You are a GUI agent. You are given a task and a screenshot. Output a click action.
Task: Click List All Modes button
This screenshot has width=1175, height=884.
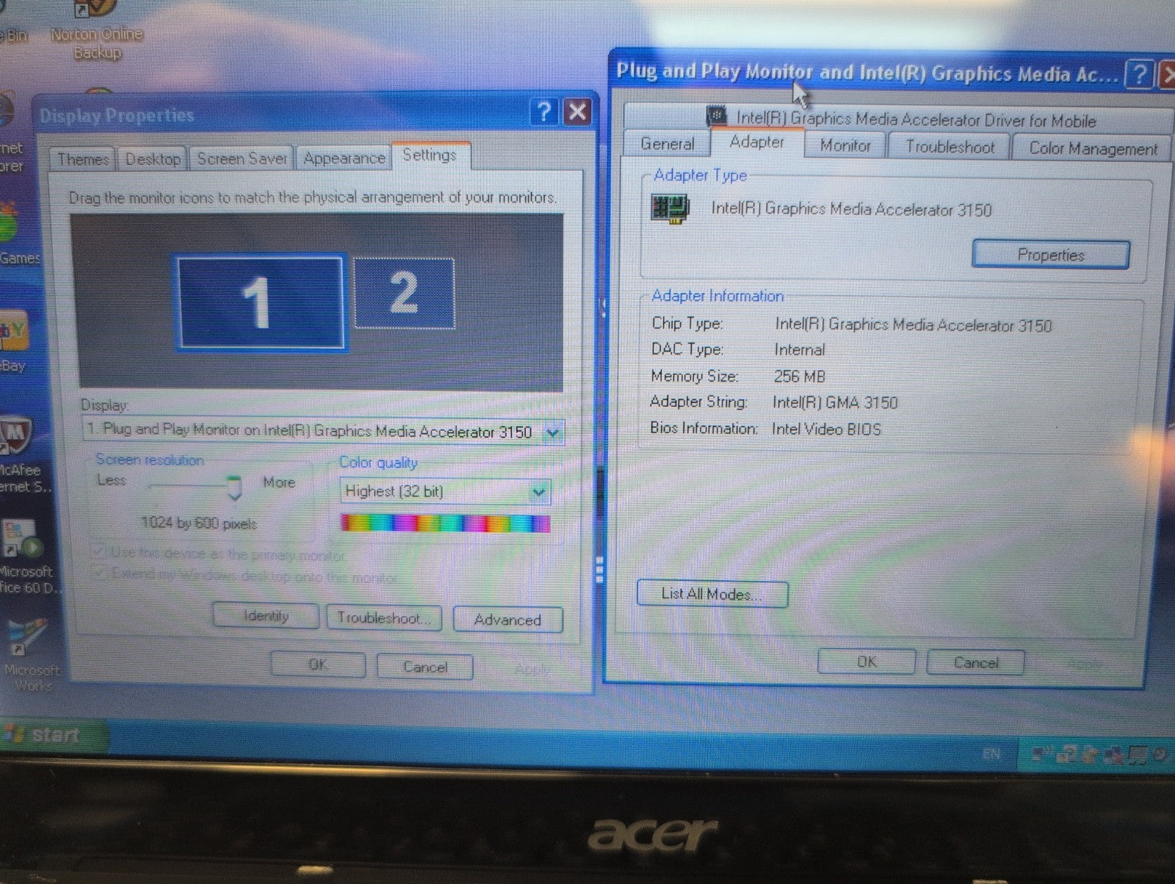point(712,594)
